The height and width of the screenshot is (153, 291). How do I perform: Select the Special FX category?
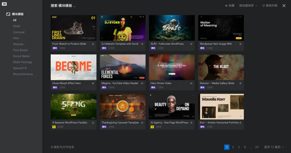coord(20,68)
